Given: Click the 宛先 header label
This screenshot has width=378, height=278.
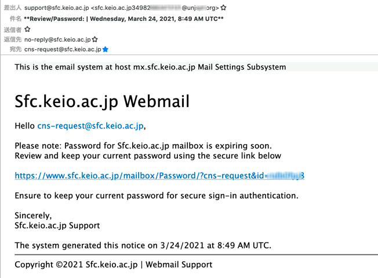Looking at the screenshot, I should point(15,50).
